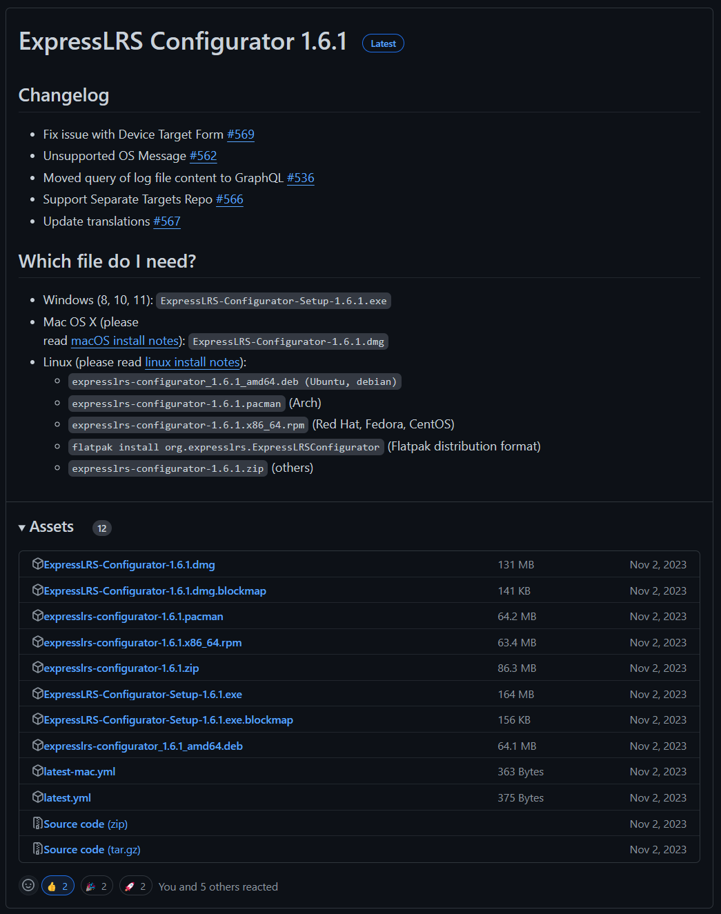
Task: Click the 164 MB size value
Action: click(516, 694)
